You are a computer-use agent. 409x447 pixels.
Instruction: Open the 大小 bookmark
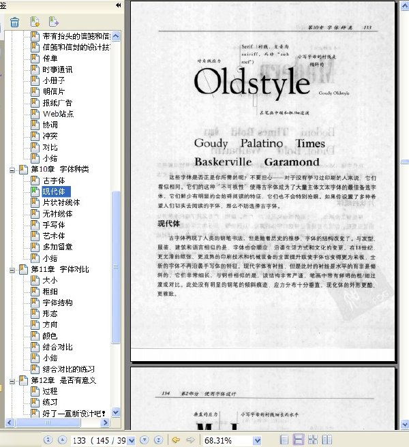[x=50, y=280]
